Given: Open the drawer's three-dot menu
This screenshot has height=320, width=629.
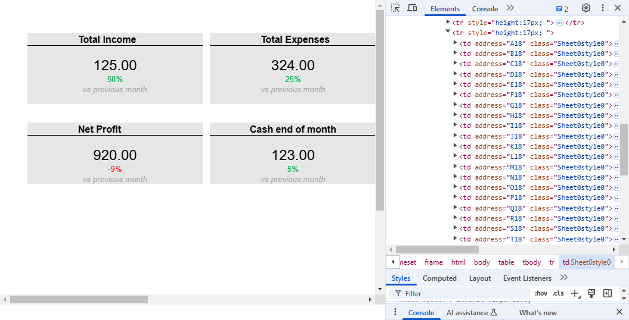Looking at the screenshot, I should click(x=395, y=312).
